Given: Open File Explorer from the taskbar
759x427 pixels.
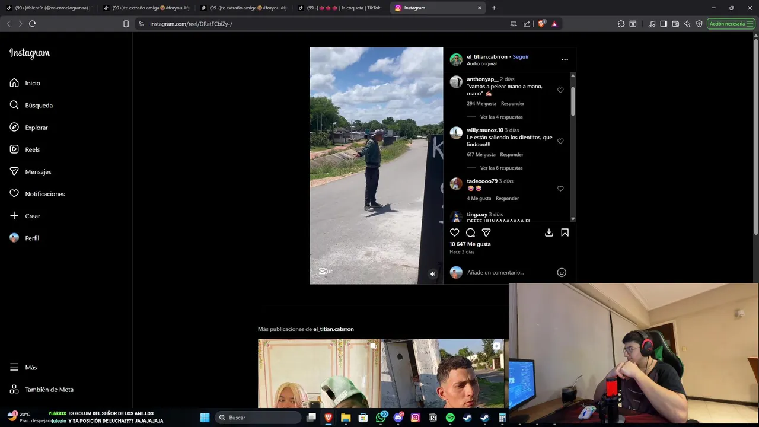Looking at the screenshot, I should click(346, 418).
